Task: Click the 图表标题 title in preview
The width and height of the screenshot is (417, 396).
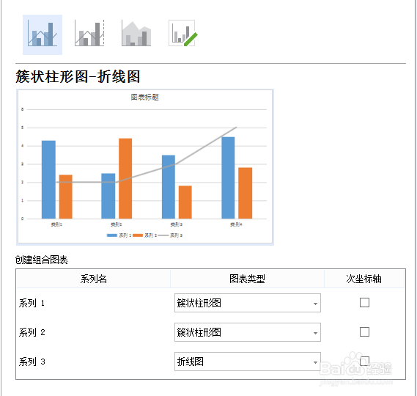Action: coord(144,97)
